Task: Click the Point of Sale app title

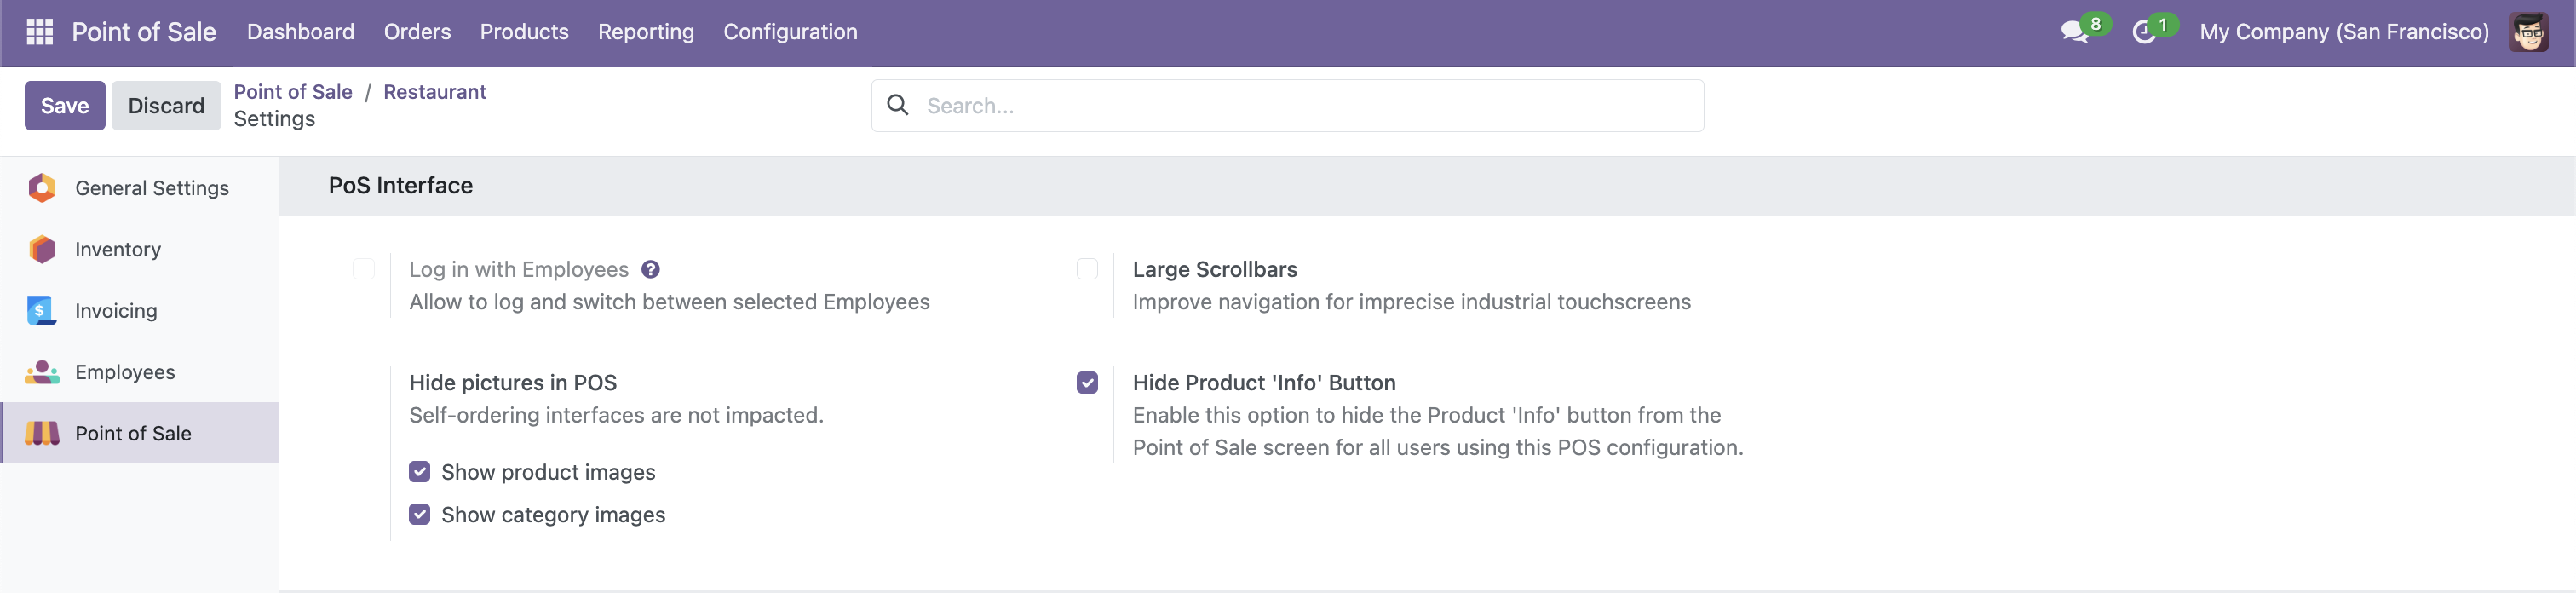Action: (144, 32)
